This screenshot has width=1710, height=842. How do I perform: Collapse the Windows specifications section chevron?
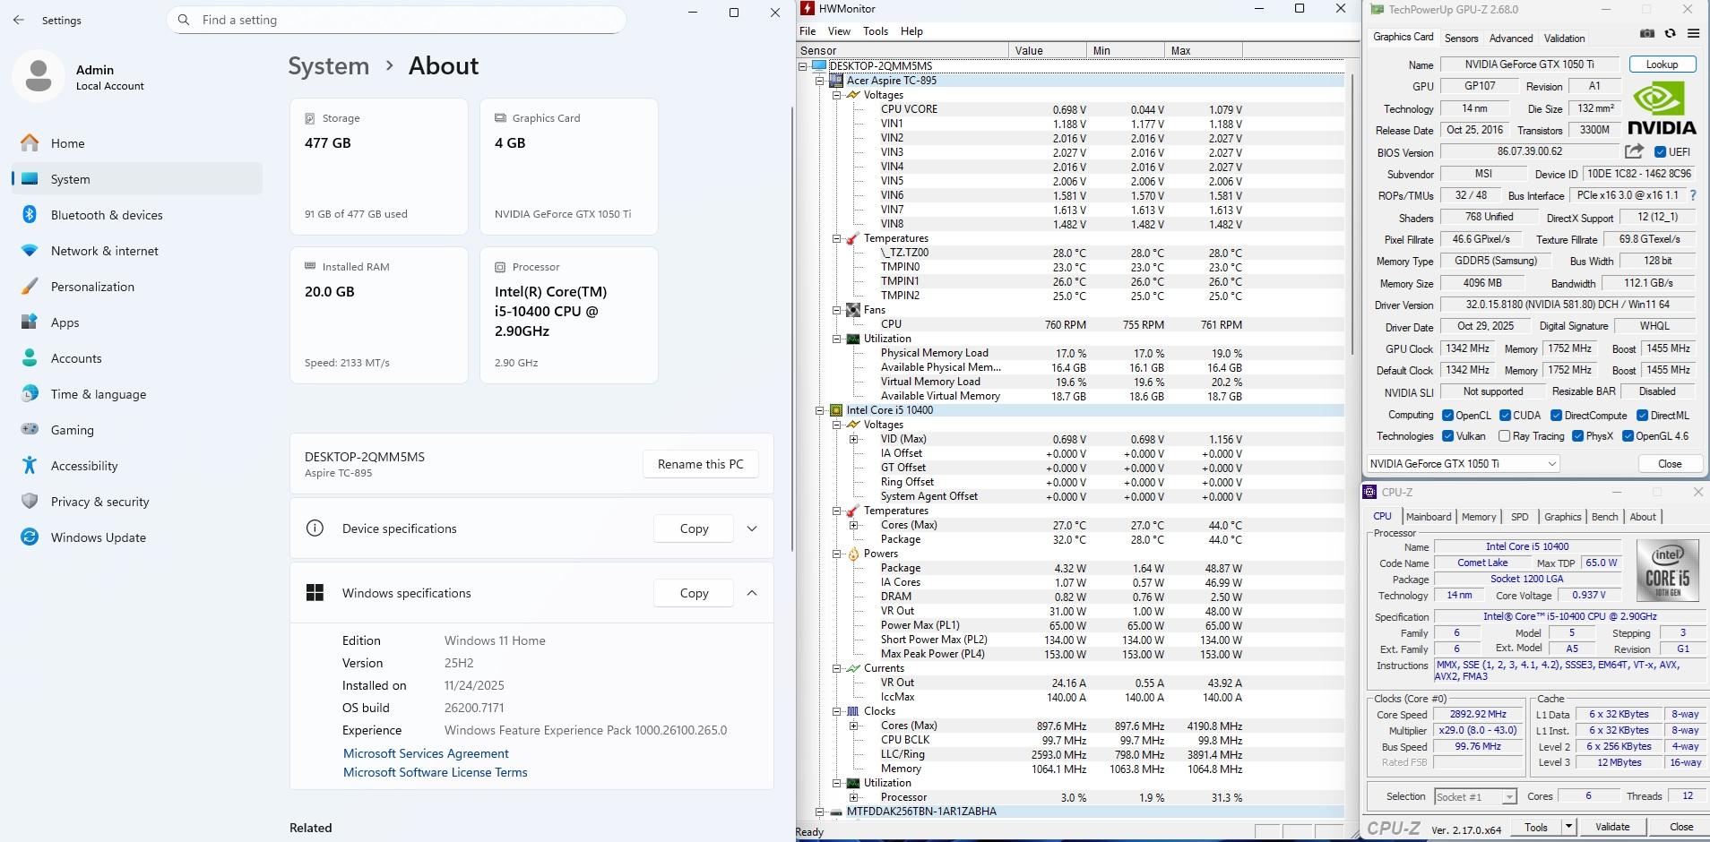[752, 593]
